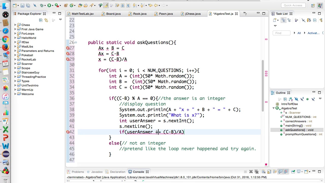Click the Search flashlight icon
The height and width of the screenshot is (183, 325).
coord(91,5)
